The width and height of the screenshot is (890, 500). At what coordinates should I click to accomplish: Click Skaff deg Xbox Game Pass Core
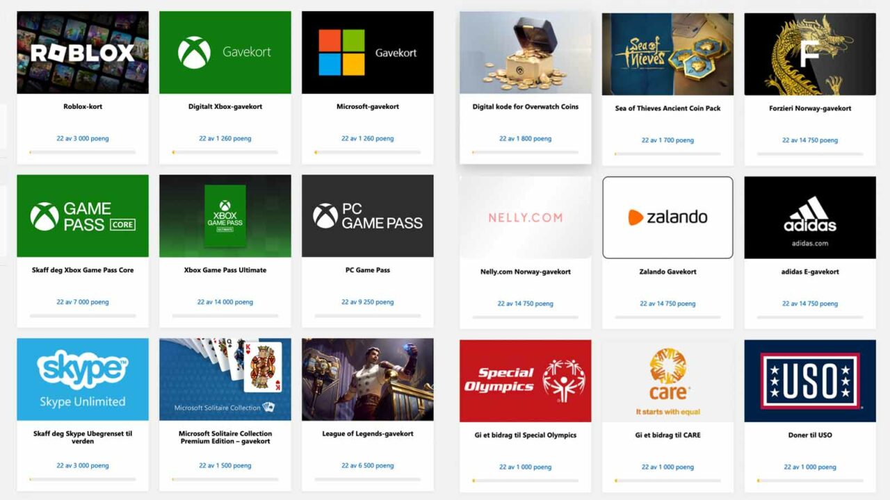coord(83,270)
